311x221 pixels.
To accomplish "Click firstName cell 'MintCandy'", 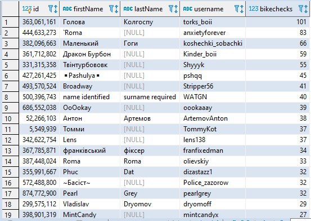I will click(x=89, y=214).
